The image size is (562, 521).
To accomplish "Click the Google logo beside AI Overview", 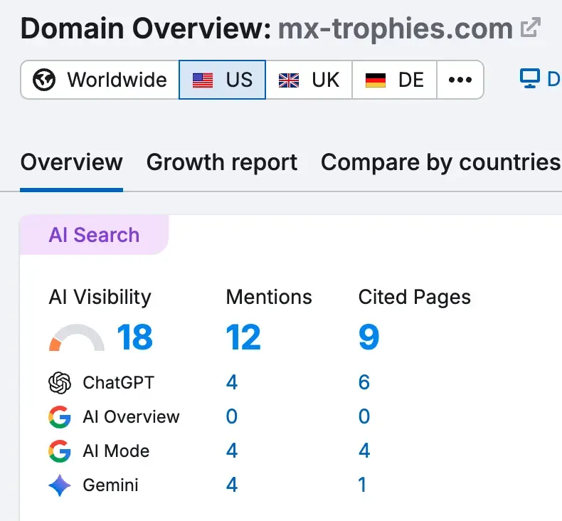I will [60, 417].
